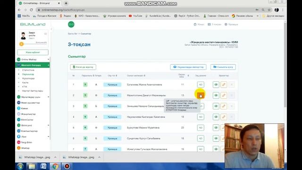View Сундетова's class via eye icon
The width and height of the screenshot is (302, 170).
(x=216, y=138)
